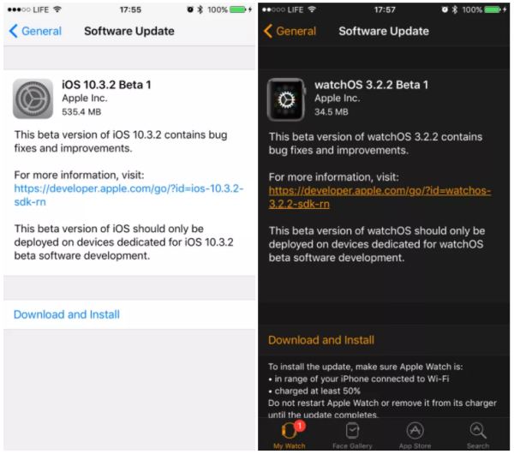Tap the battery icon on white status bar
The height and width of the screenshot is (454, 514).
click(x=239, y=9)
